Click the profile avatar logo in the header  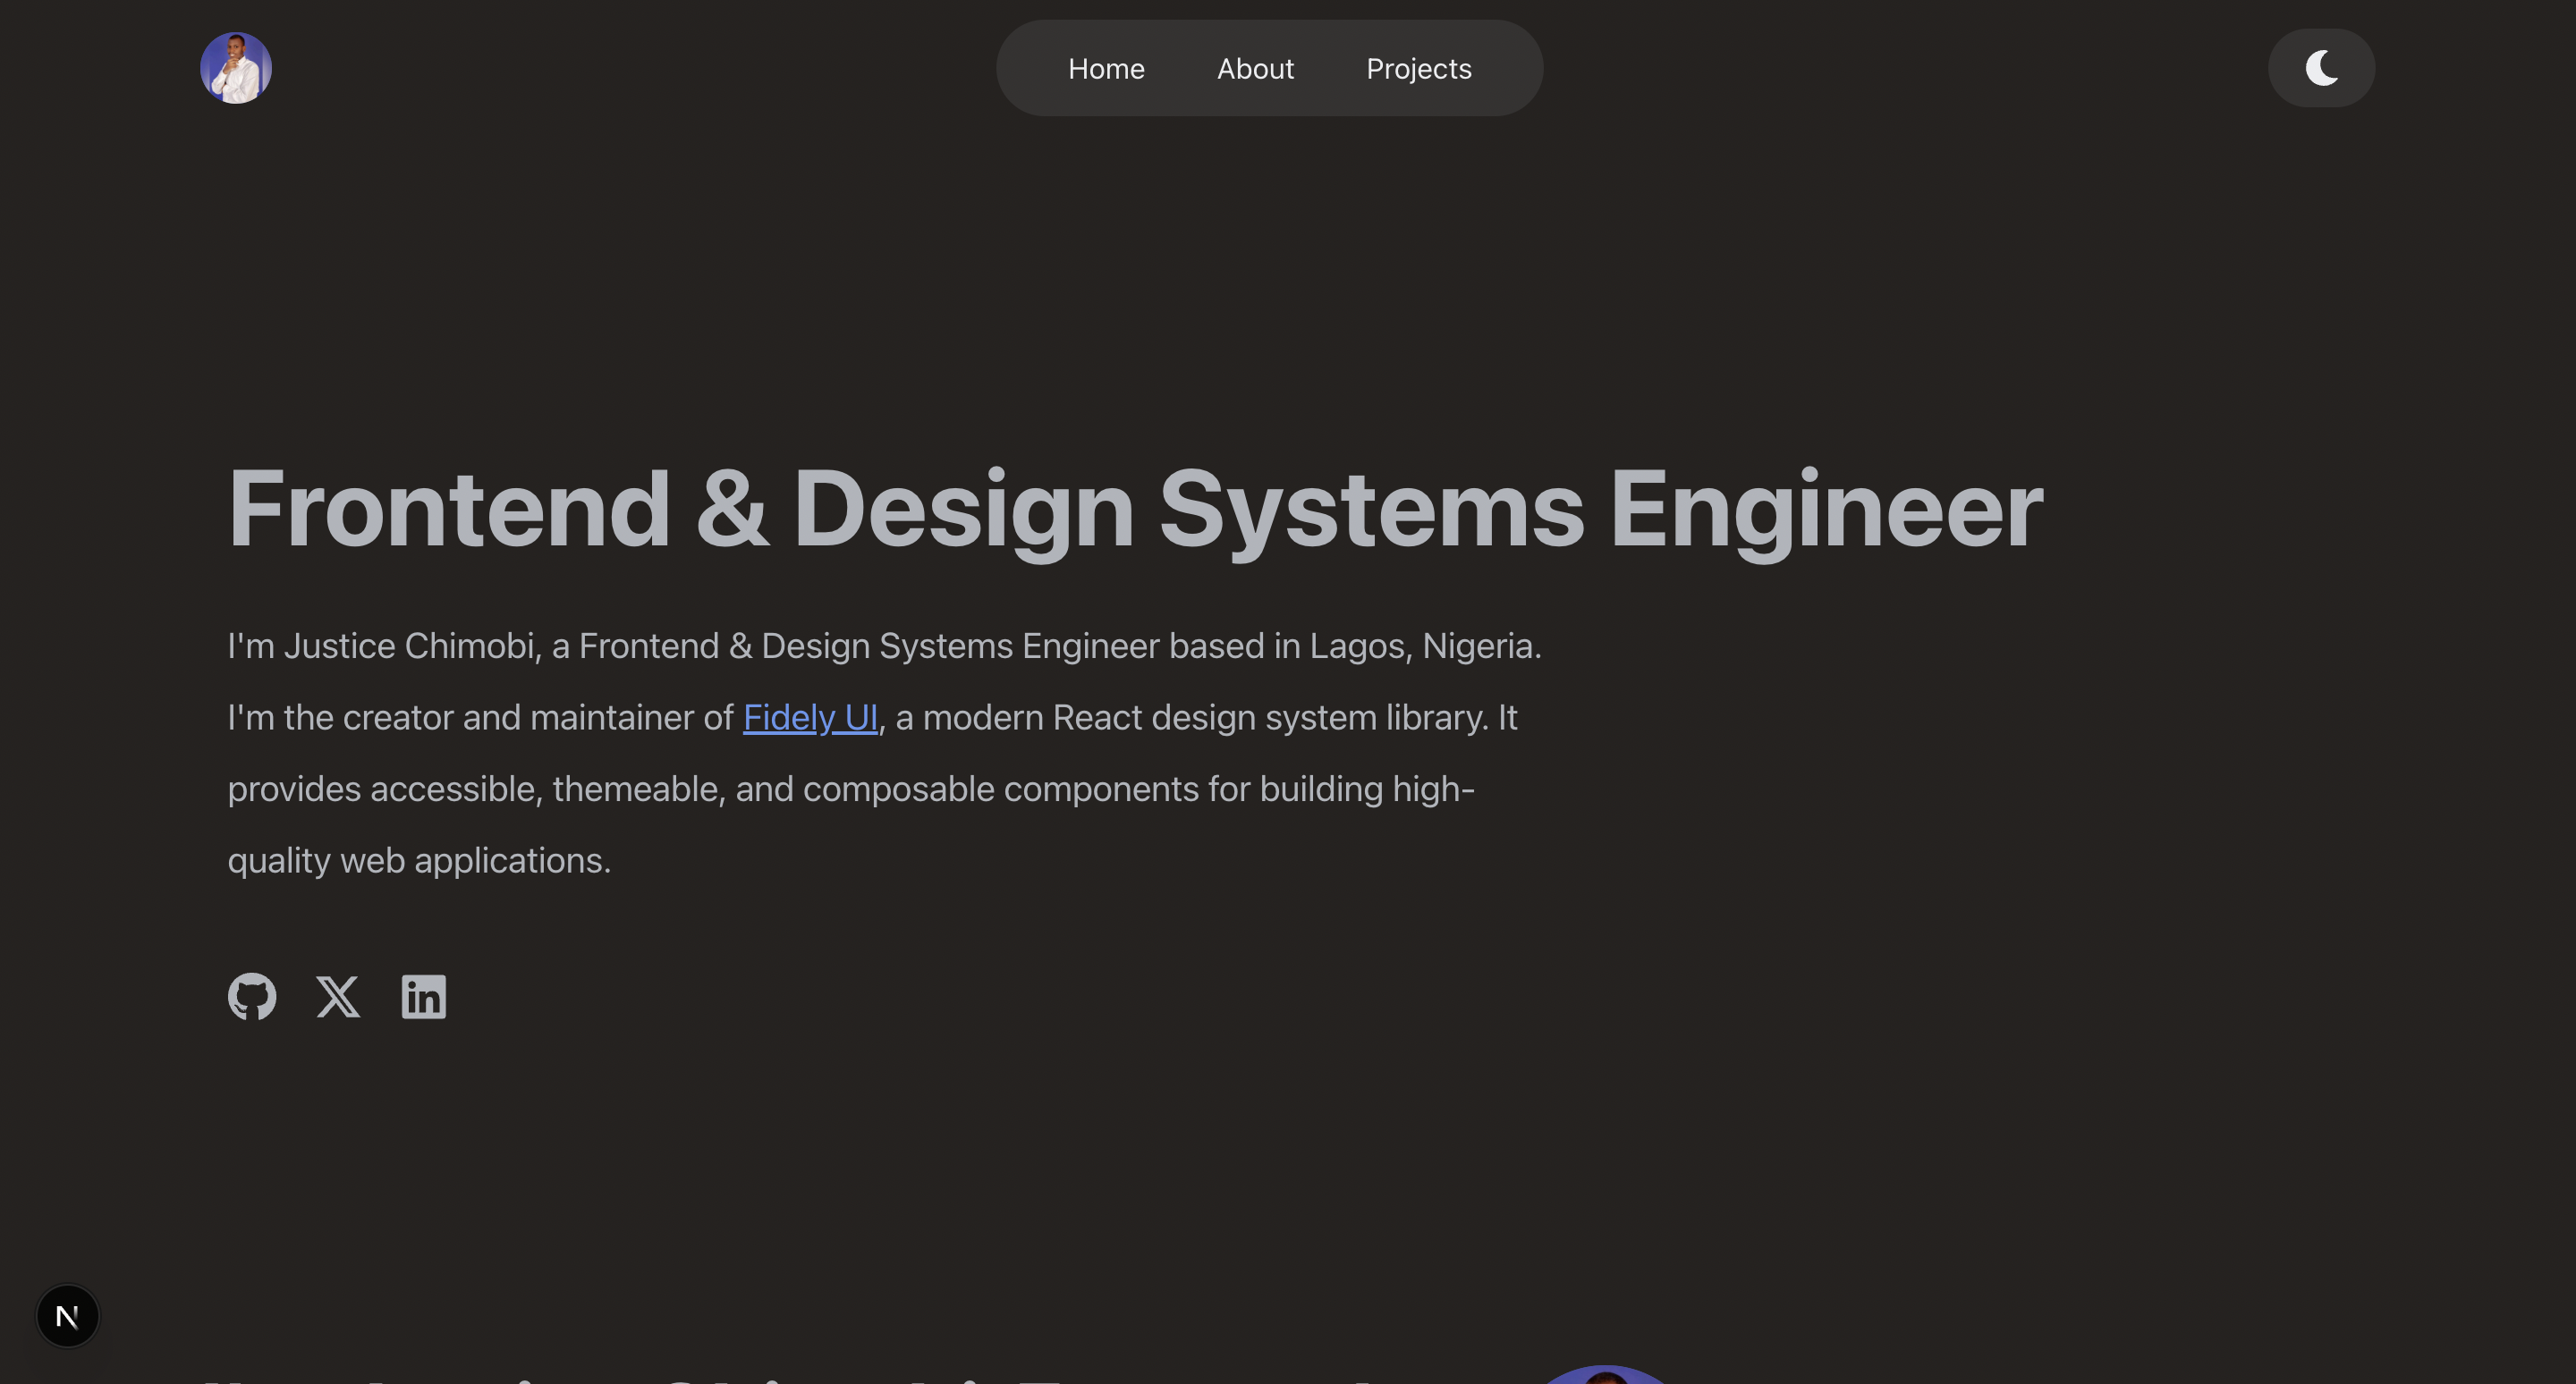tap(236, 68)
